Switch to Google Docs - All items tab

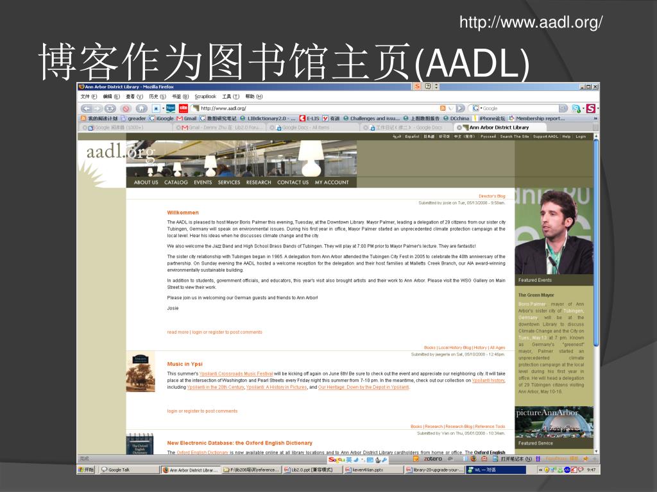312,127
